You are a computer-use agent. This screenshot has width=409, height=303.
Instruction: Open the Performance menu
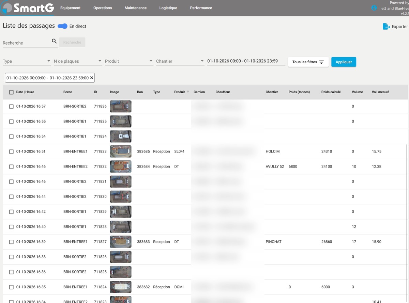coord(201,8)
